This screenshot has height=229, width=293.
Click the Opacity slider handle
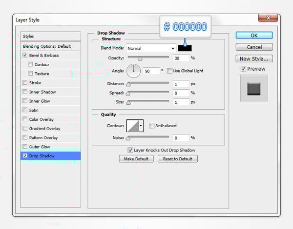pyautogui.click(x=140, y=58)
